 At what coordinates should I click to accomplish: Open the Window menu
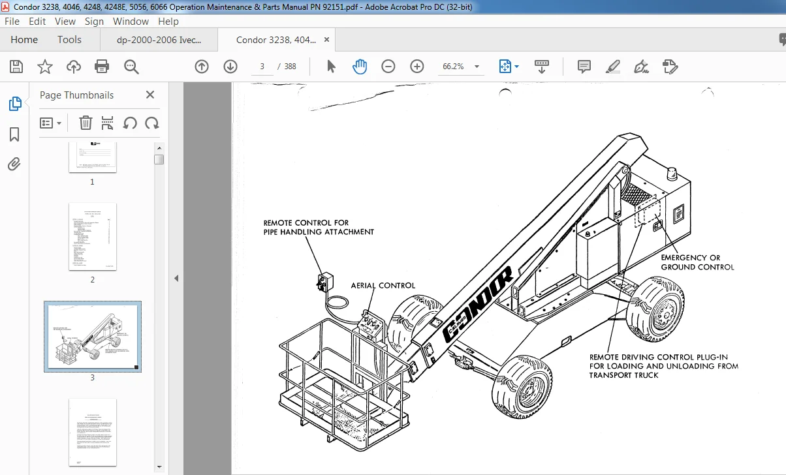tap(131, 21)
